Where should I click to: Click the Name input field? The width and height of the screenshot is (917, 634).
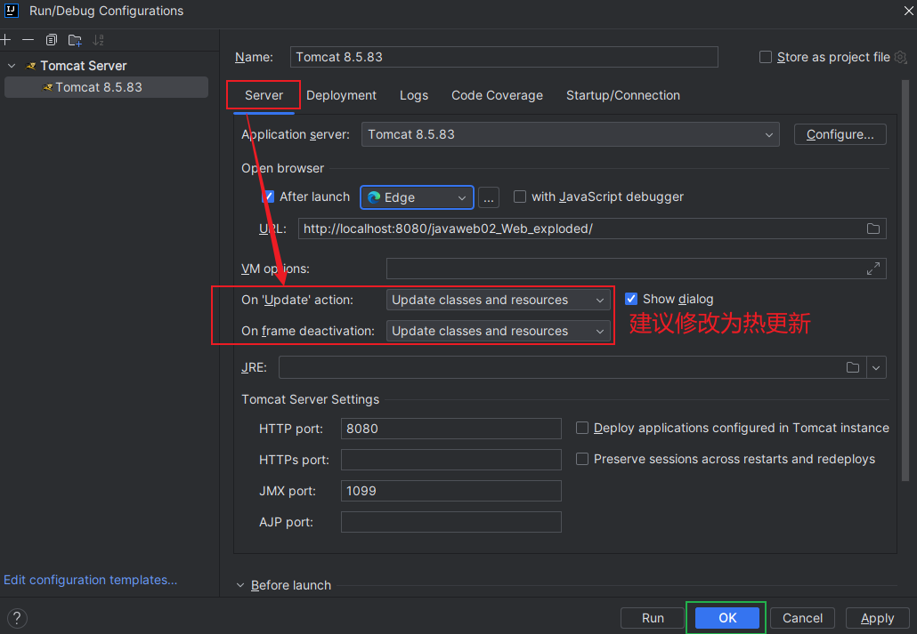(x=504, y=57)
